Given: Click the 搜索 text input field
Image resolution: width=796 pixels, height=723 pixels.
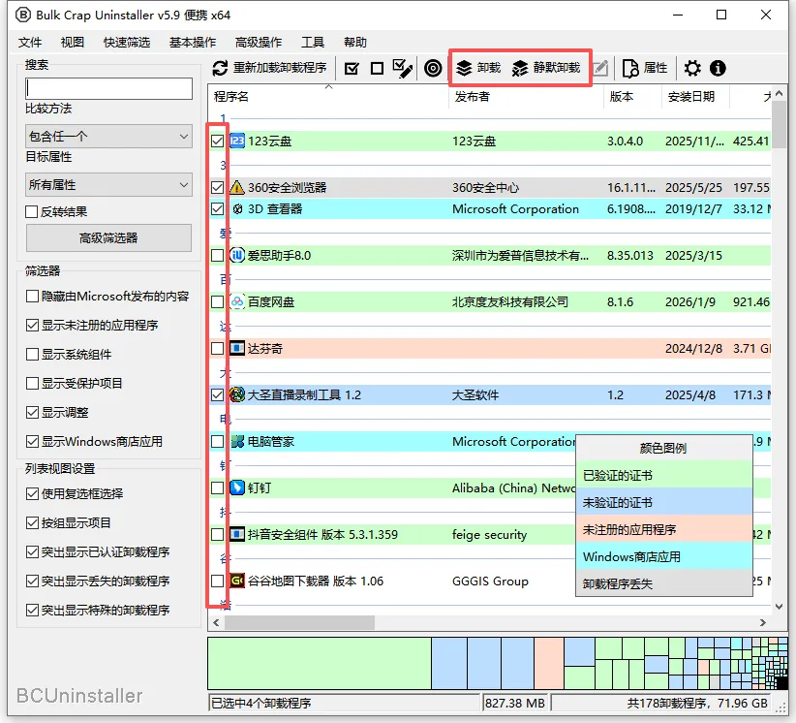Looking at the screenshot, I should [x=108, y=88].
